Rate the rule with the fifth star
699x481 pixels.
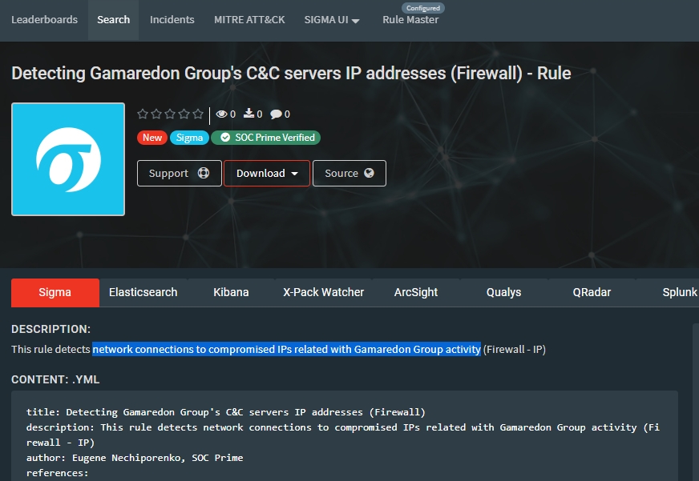[x=197, y=114]
